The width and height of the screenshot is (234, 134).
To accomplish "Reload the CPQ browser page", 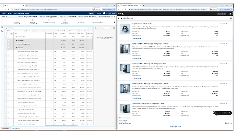I will point(9,9).
